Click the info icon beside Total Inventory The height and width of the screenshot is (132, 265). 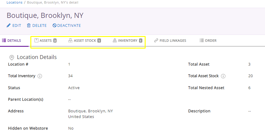click(40, 76)
